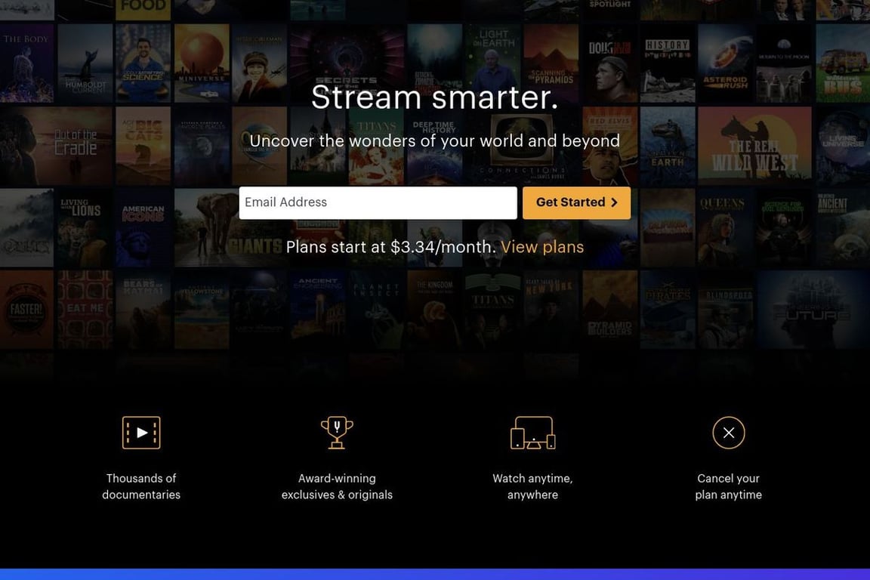The image size is (870, 580).
Task: Open The Body poster
Action: click(x=26, y=63)
